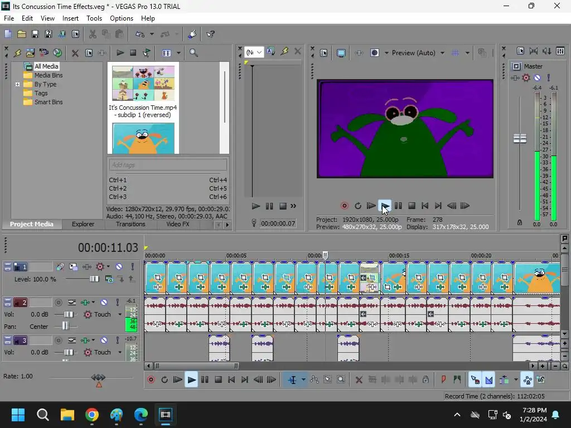
Task: Open trimmer history dropdown box
Action: 254,52
